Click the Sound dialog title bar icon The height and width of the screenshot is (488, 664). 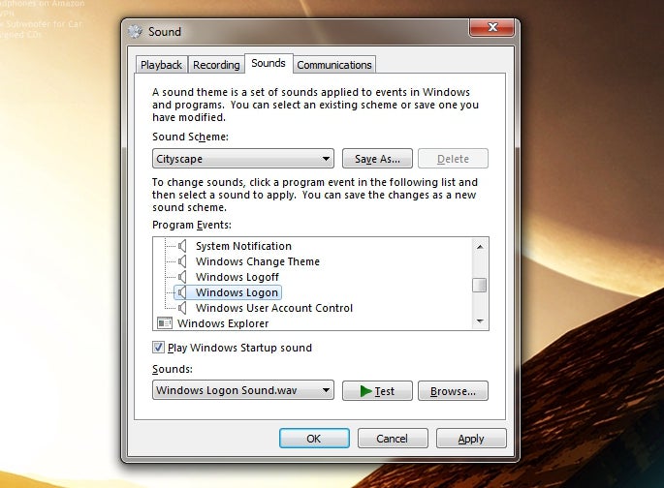(x=135, y=32)
